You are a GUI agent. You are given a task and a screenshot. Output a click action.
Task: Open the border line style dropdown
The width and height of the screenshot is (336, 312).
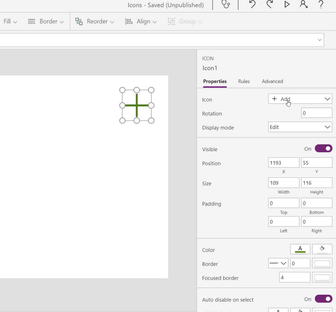tap(278, 263)
